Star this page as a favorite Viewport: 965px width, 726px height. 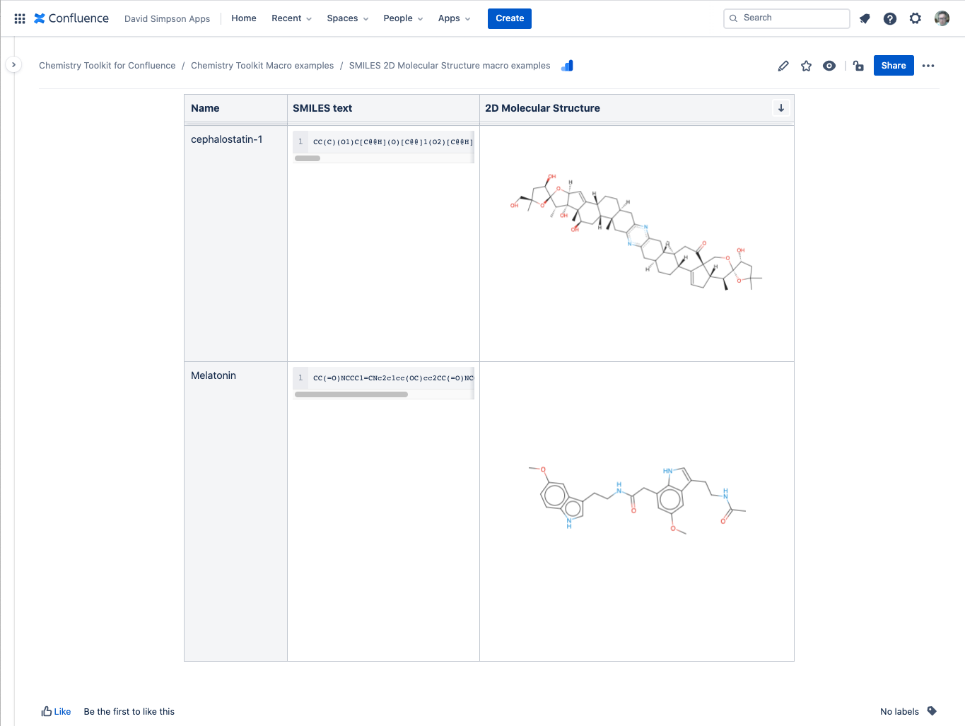point(806,66)
